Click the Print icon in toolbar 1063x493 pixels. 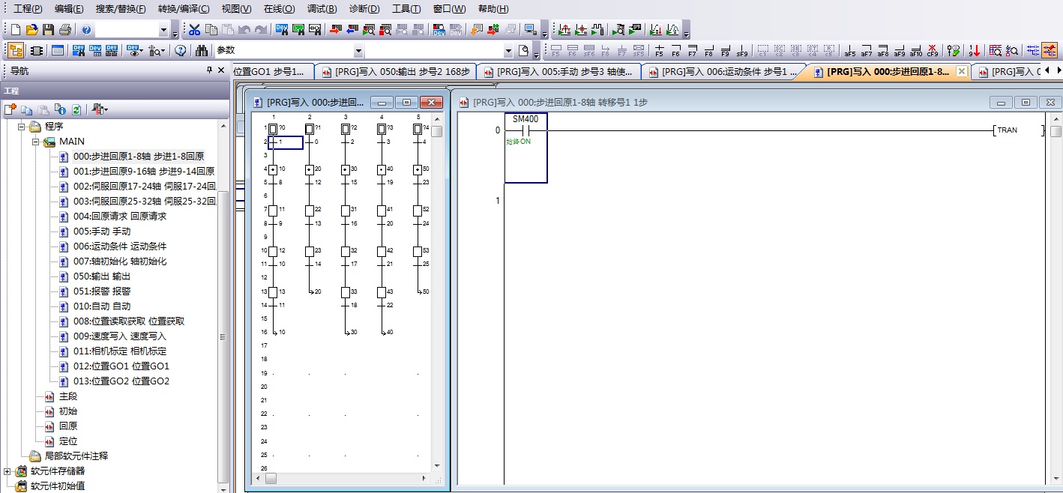click(64, 30)
